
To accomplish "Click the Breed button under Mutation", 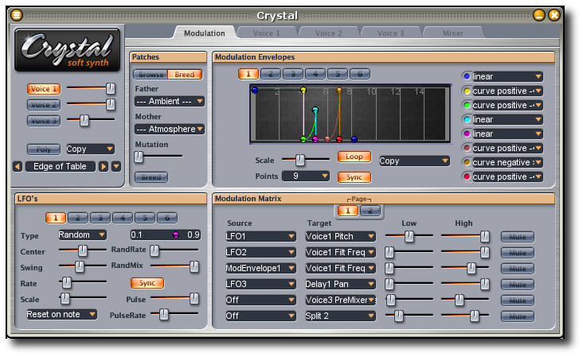I will [x=151, y=177].
